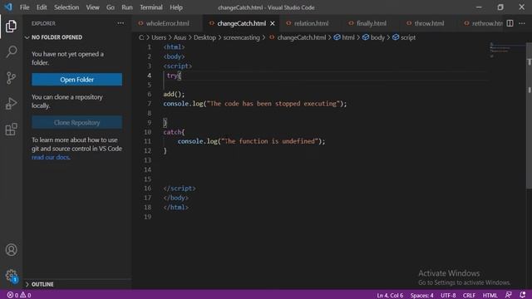The width and height of the screenshot is (532, 299).
Task: Open the Help menu
Action: [175, 7]
